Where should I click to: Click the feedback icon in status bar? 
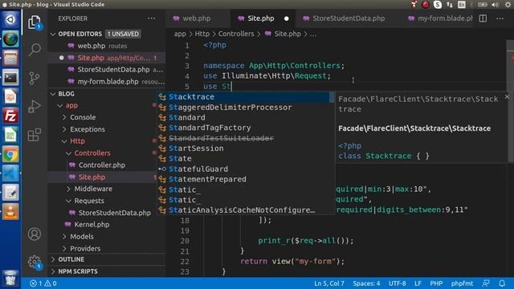click(486, 283)
